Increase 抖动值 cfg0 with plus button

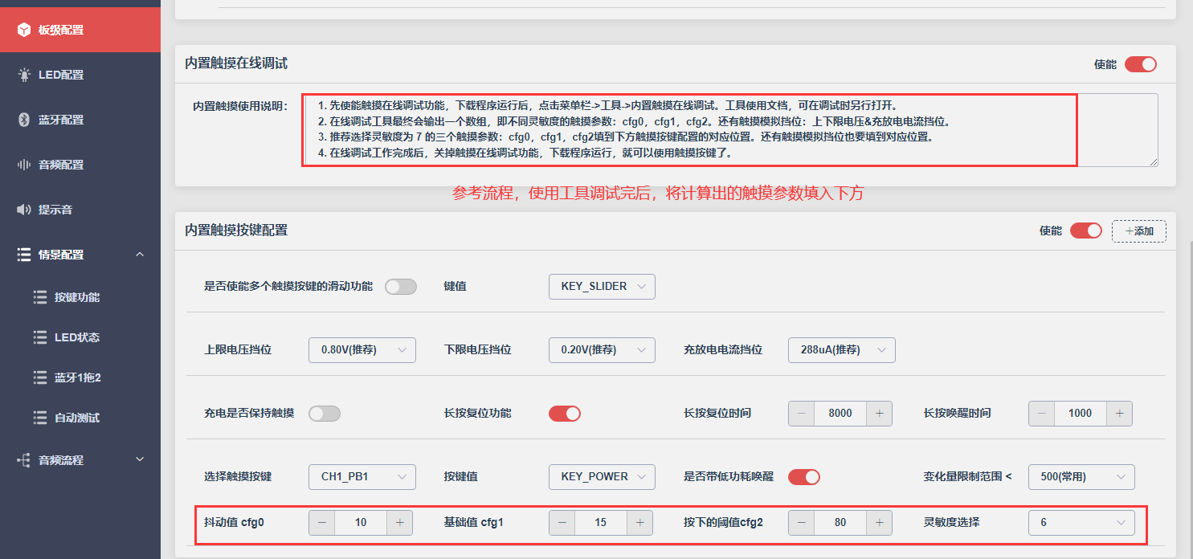(399, 523)
